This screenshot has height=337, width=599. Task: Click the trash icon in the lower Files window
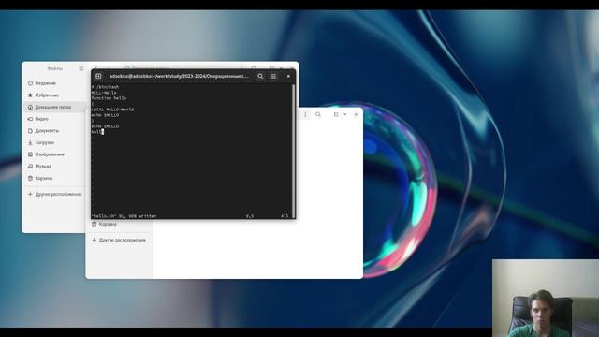94,224
